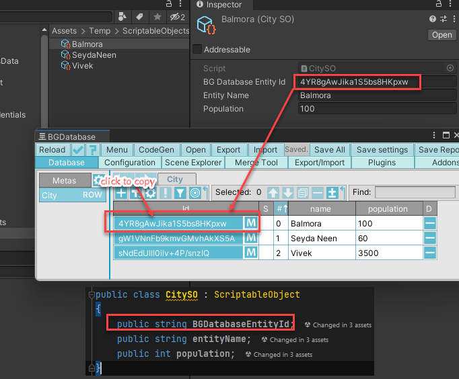The height and width of the screenshot is (379, 459).
Task: Click the question mark help icon in BGDatabase
Action: [93, 150]
